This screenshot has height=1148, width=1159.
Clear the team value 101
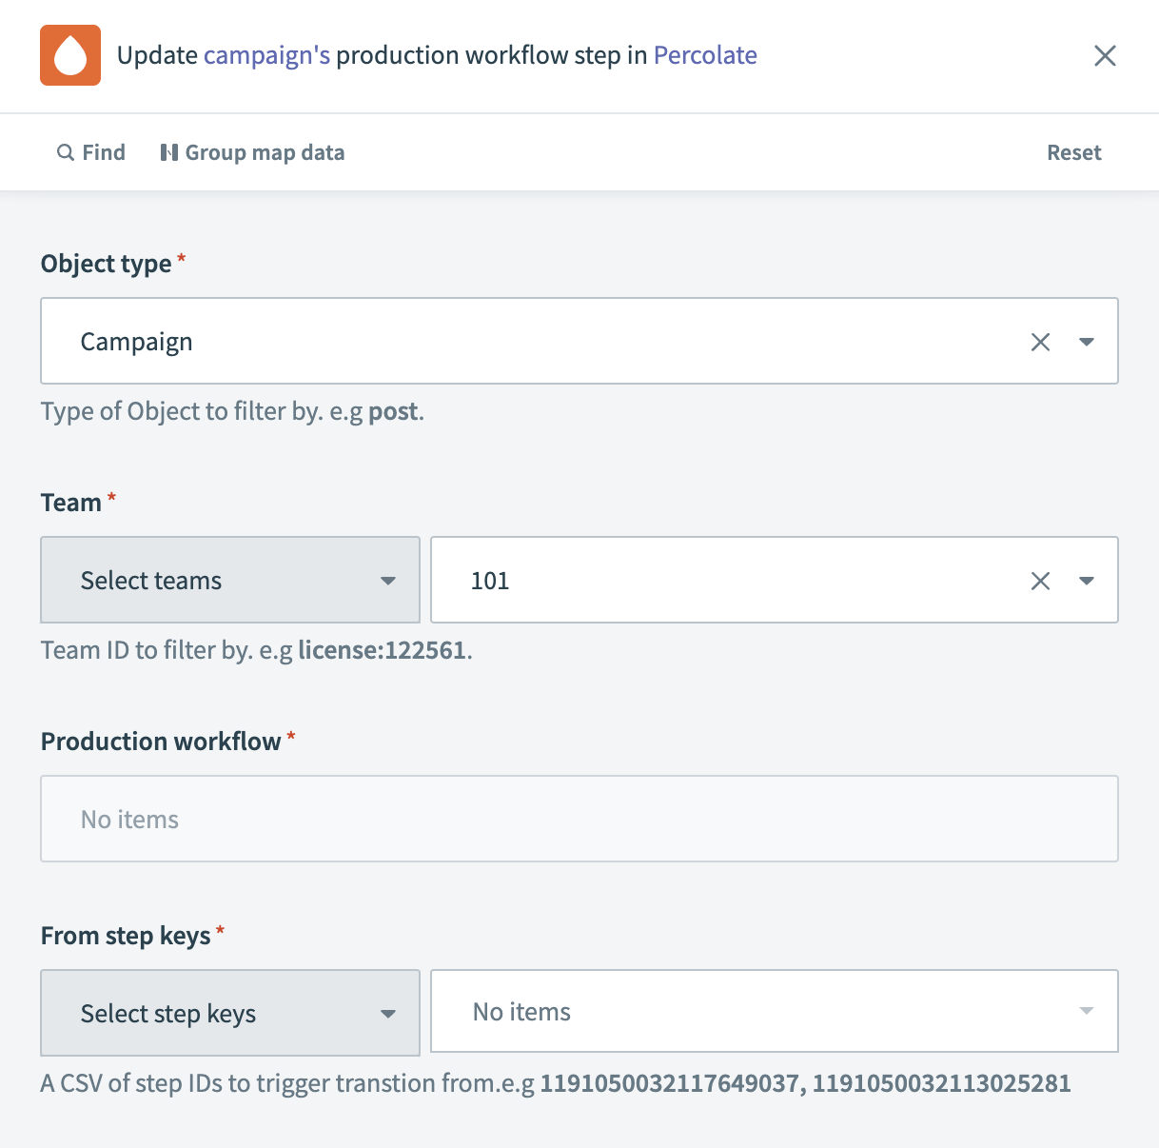(x=1040, y=580)
